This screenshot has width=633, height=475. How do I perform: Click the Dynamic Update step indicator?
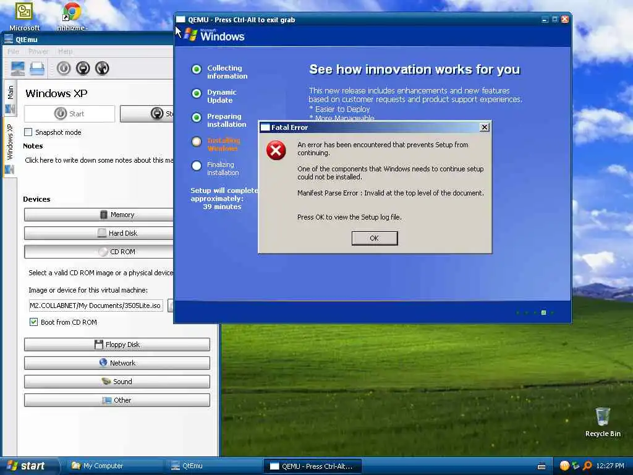pos(197,94)
